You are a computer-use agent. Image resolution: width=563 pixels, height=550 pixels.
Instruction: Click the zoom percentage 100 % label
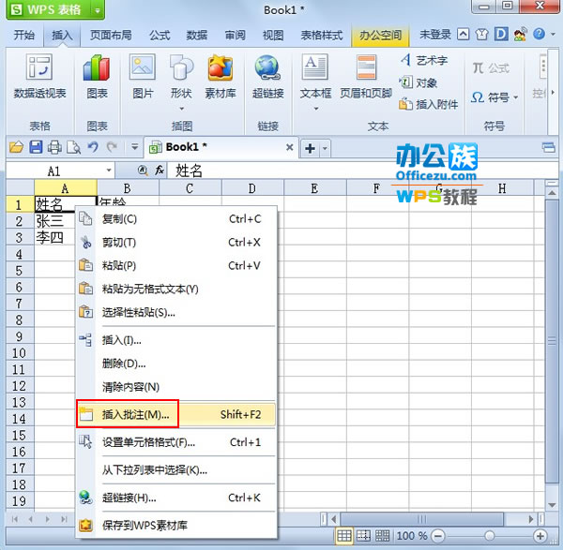(x=412, y=536)
